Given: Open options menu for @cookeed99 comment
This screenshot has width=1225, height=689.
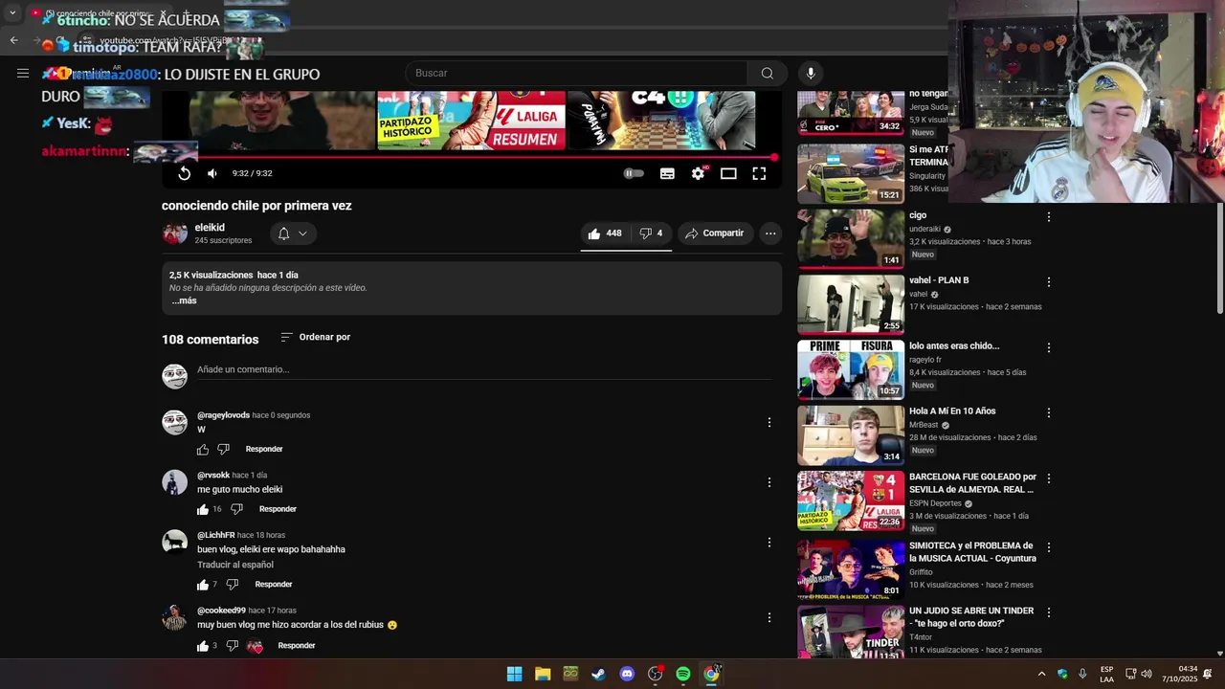Looking at the screenshot, I should pyautogui.click(x=768, y=617).
